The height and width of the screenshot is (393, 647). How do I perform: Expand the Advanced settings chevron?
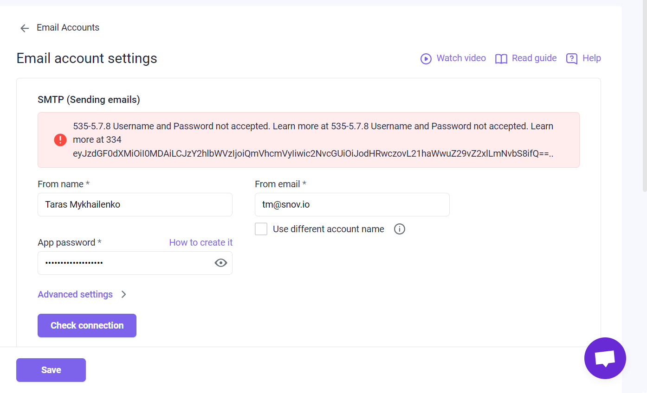[x=123, y=294]
